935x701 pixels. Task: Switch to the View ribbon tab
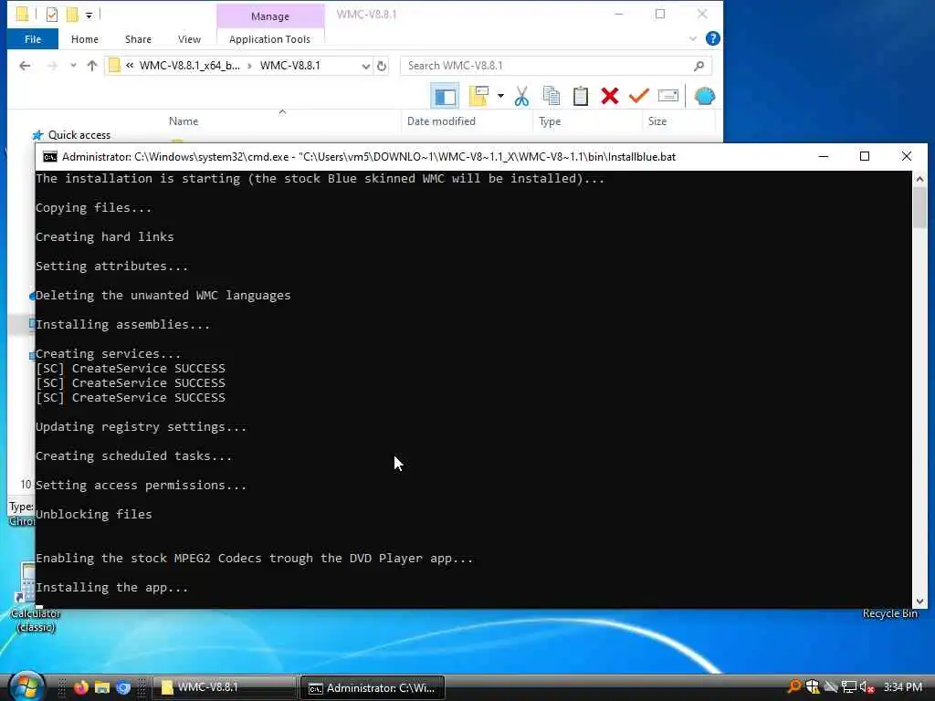189,39
